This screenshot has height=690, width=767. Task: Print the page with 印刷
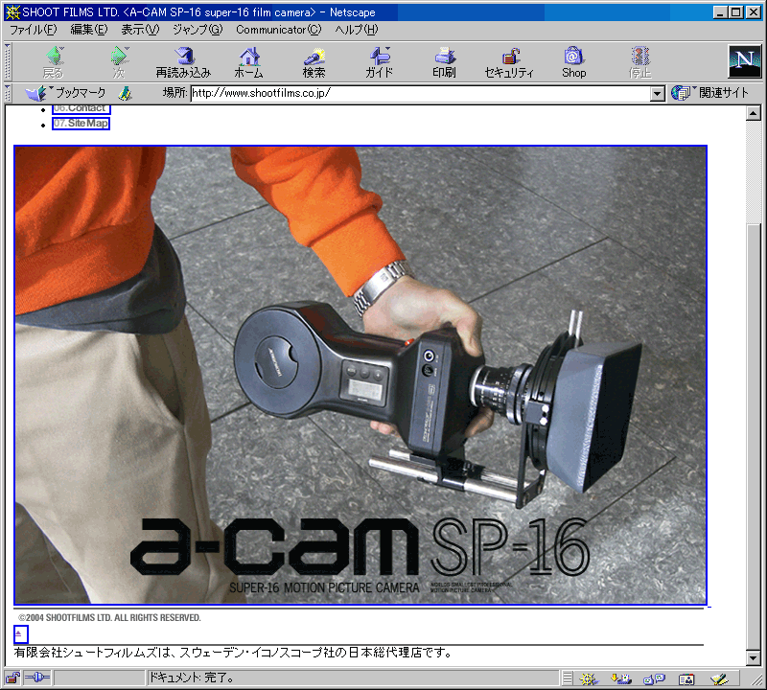(444, 62)
